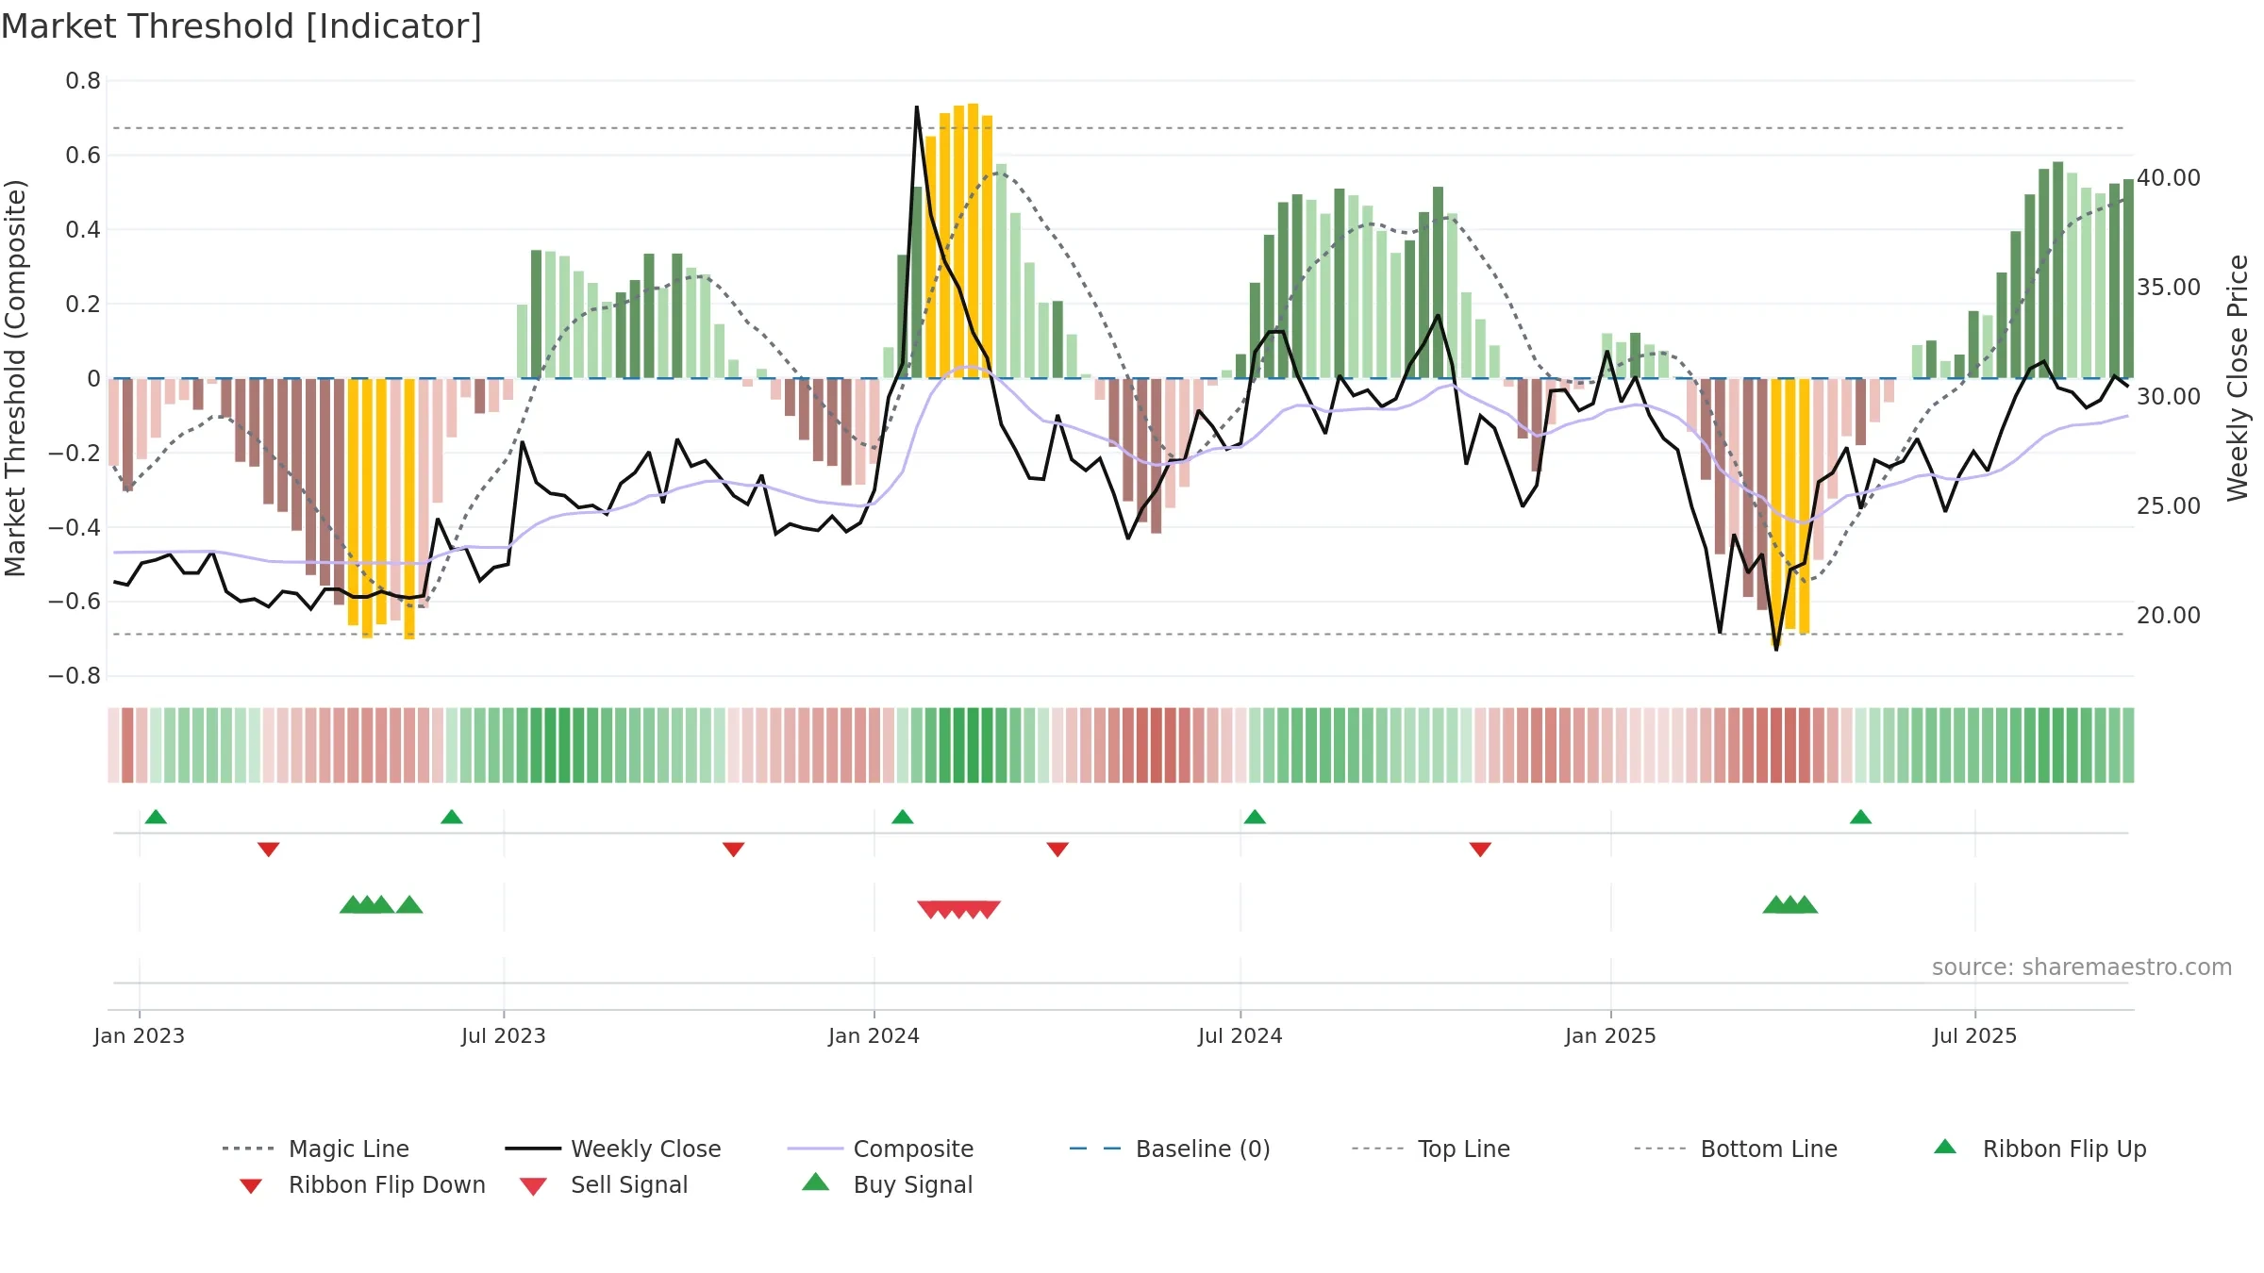Toggle the Composite legend entry
The image size is (2264, 1273).
point(880,1149)
